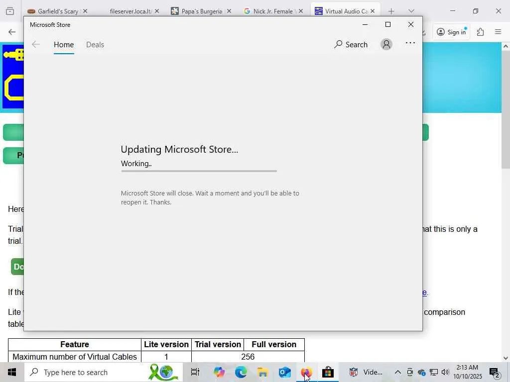Open the browser hamburger menu
Screen dimensions: 510x382
(x=498, y=32)
